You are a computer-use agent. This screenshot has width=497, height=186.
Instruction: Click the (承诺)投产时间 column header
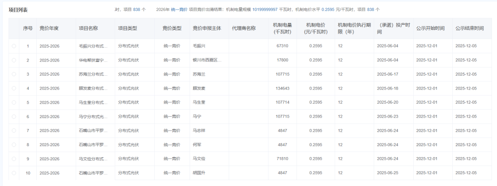tap(393, 28)
